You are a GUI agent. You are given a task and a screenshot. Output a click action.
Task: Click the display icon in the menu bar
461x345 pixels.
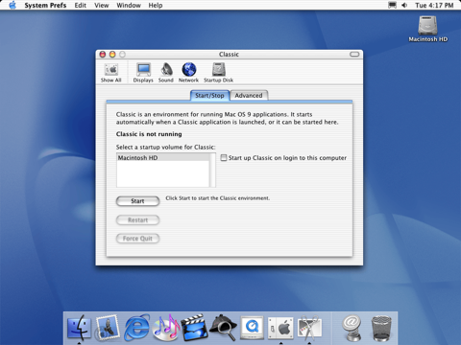[392, 5]
